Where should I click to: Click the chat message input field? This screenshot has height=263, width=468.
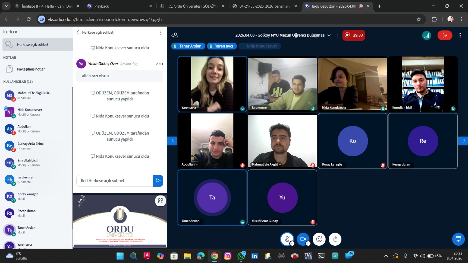point(115,181)
